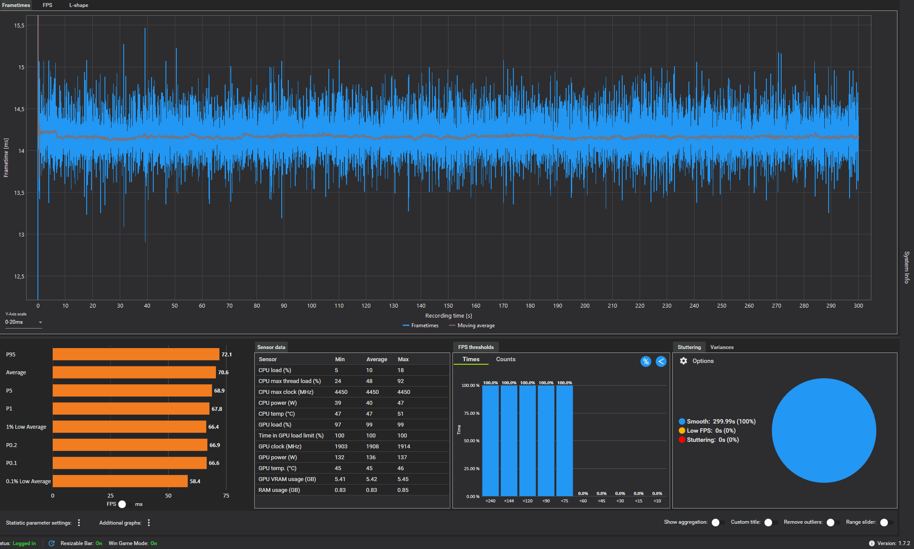The image size is (914, 549).
Task: Click the blue stuttering pie chart
Action: (x=824, y=430)
